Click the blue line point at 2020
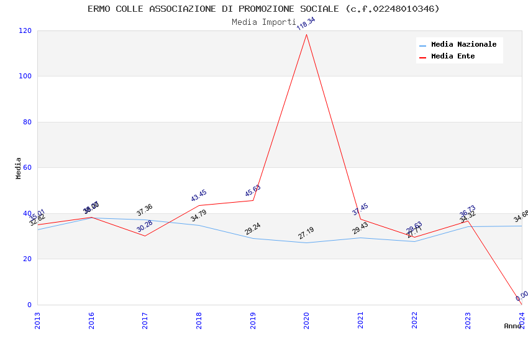The height and width of the screenshot is (342, 528). (x=306, y=243)
